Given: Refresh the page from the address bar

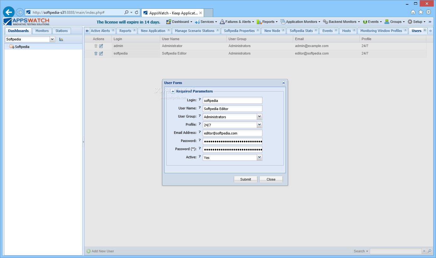Looking at the screenshot, I should click(137, 13).
